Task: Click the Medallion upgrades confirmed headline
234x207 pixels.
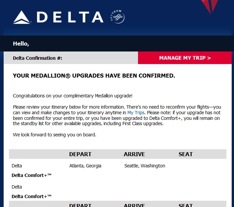Action: (x=94, y=76)
